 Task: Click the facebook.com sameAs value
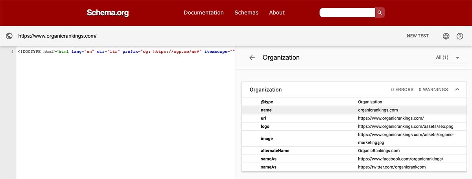[x=401, y=159]
